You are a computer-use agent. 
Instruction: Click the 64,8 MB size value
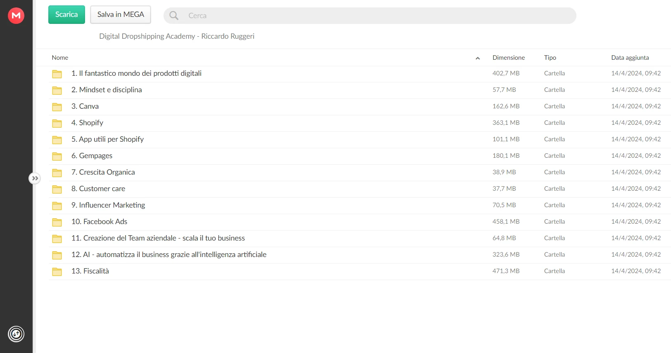504,238
